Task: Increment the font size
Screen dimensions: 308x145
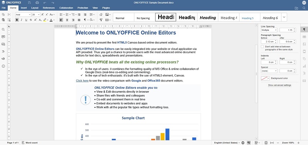Action: pos(43,15)
